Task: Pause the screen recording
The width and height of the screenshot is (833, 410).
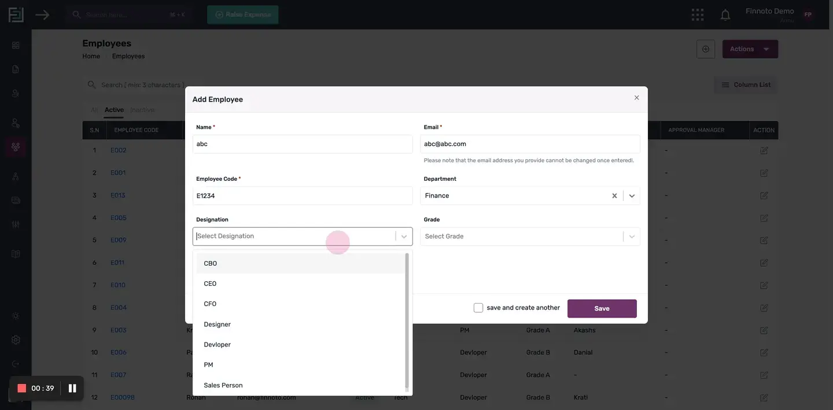Action: point(72,388)
